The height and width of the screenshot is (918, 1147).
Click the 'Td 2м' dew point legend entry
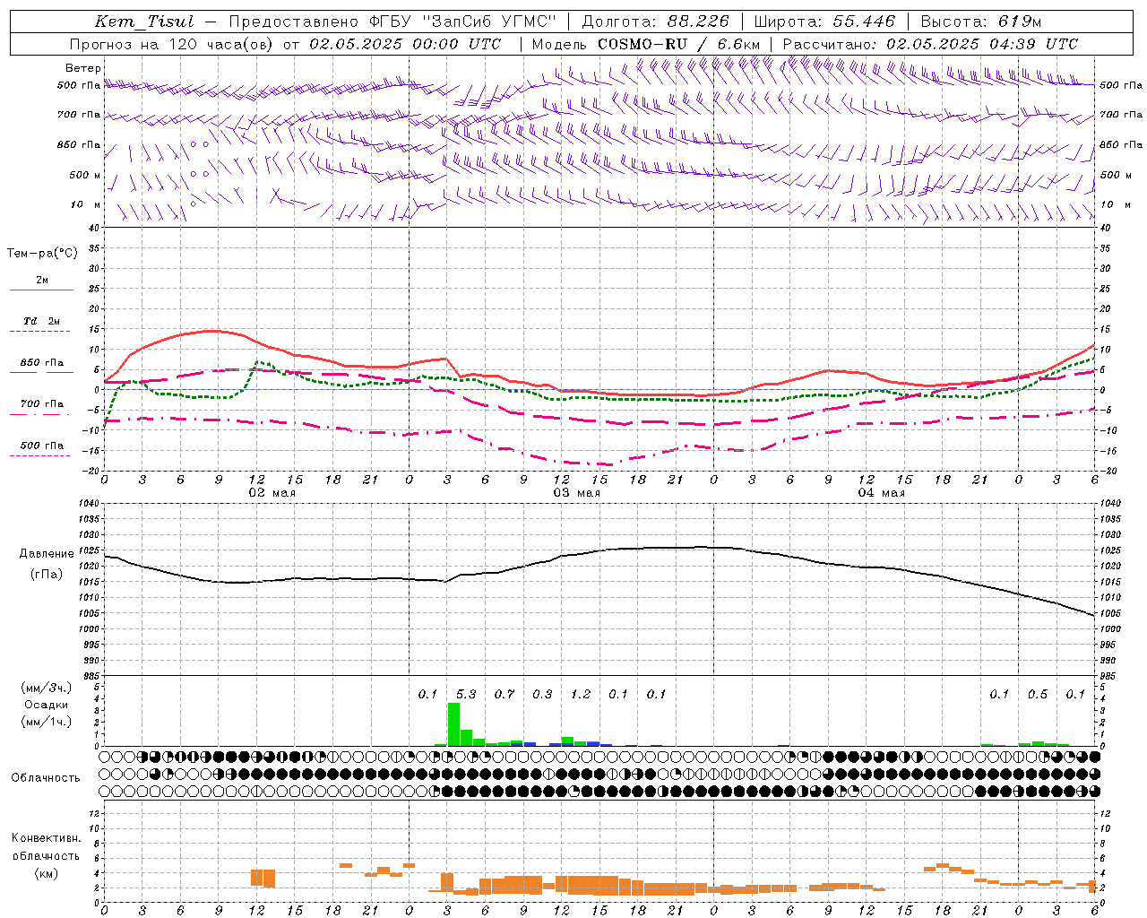[x=42, y=321]
